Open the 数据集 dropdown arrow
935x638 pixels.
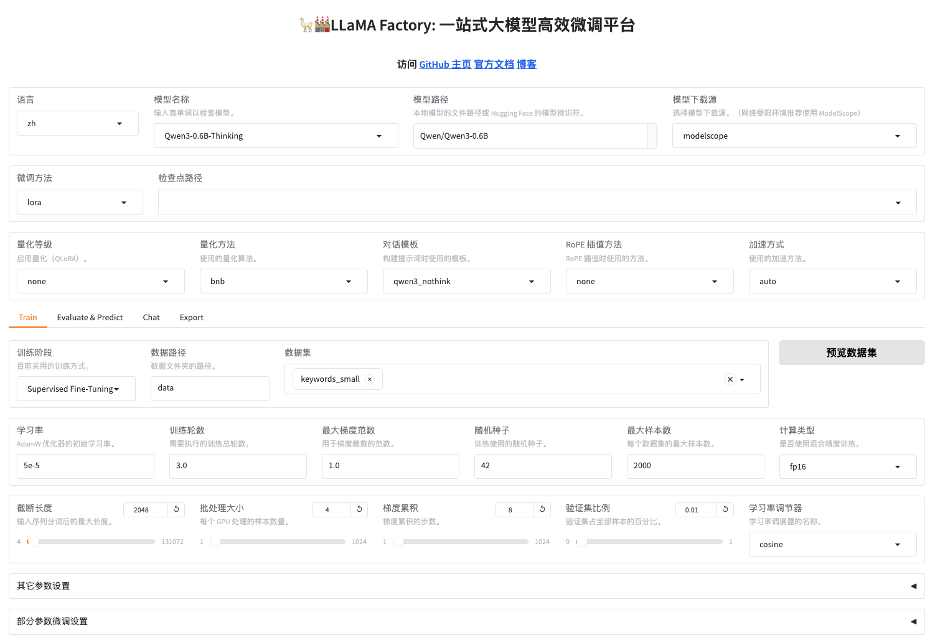[742, 379]
